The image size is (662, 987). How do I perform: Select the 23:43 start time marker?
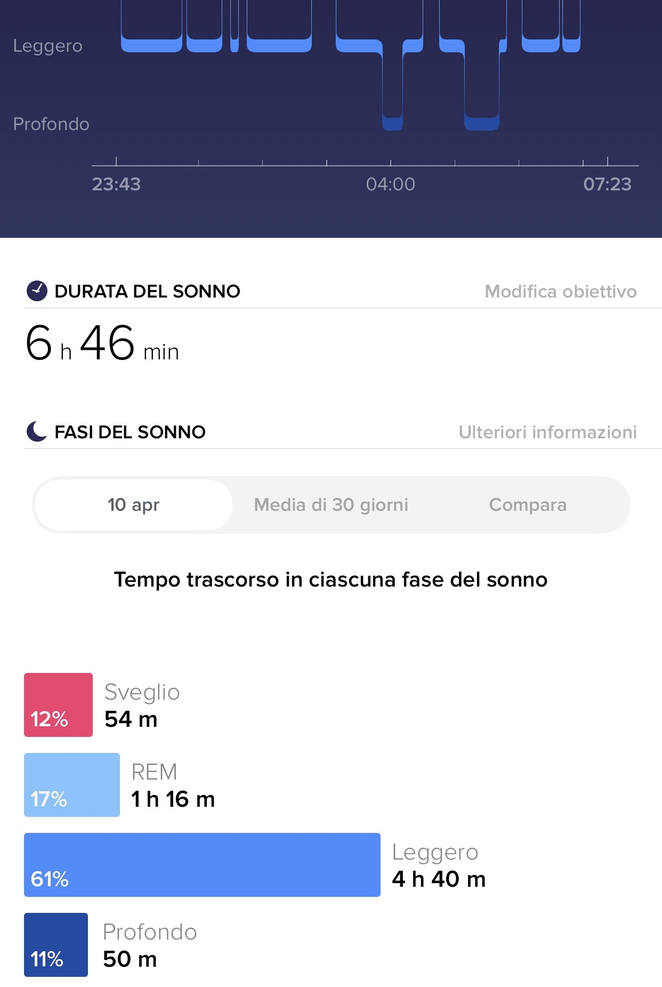tap(116, 184)
